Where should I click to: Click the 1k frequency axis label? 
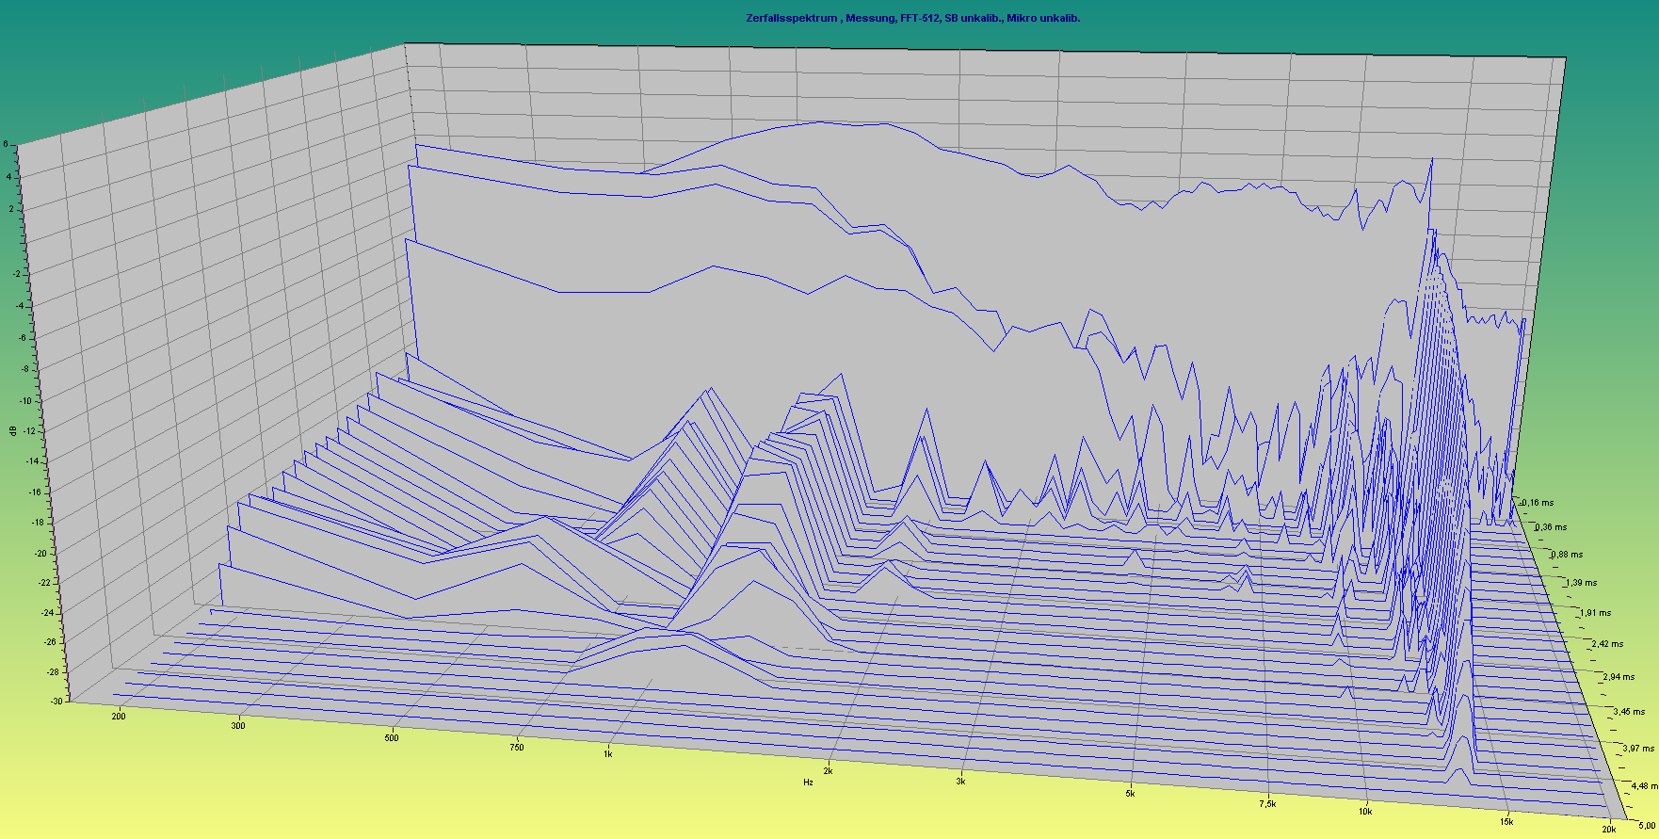[x=608, y=754]
